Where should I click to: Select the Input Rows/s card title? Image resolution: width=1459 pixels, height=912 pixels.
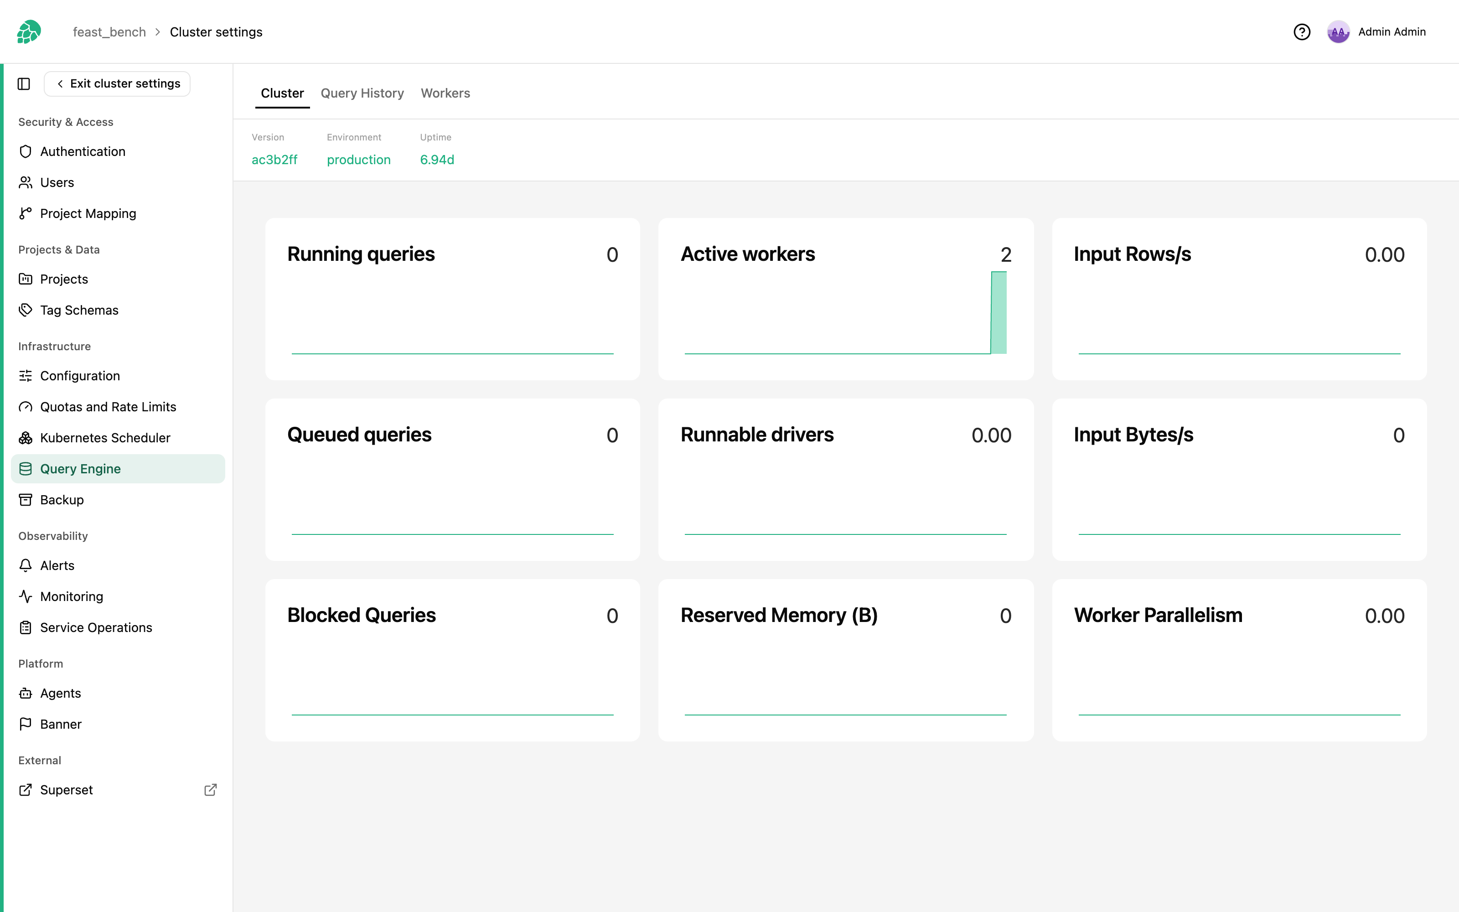1132,254
